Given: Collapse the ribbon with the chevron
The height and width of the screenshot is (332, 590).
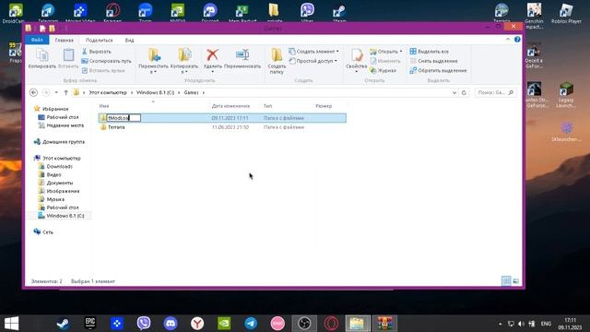Looking at the screenshot, I should (508, 39).
